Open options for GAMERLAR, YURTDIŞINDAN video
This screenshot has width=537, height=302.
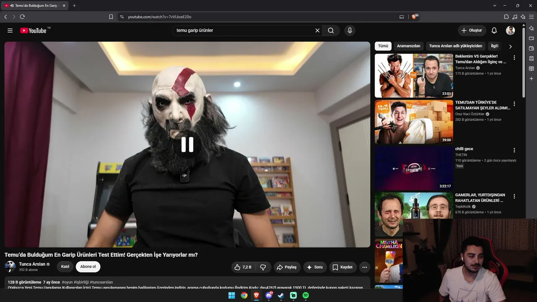514,196
